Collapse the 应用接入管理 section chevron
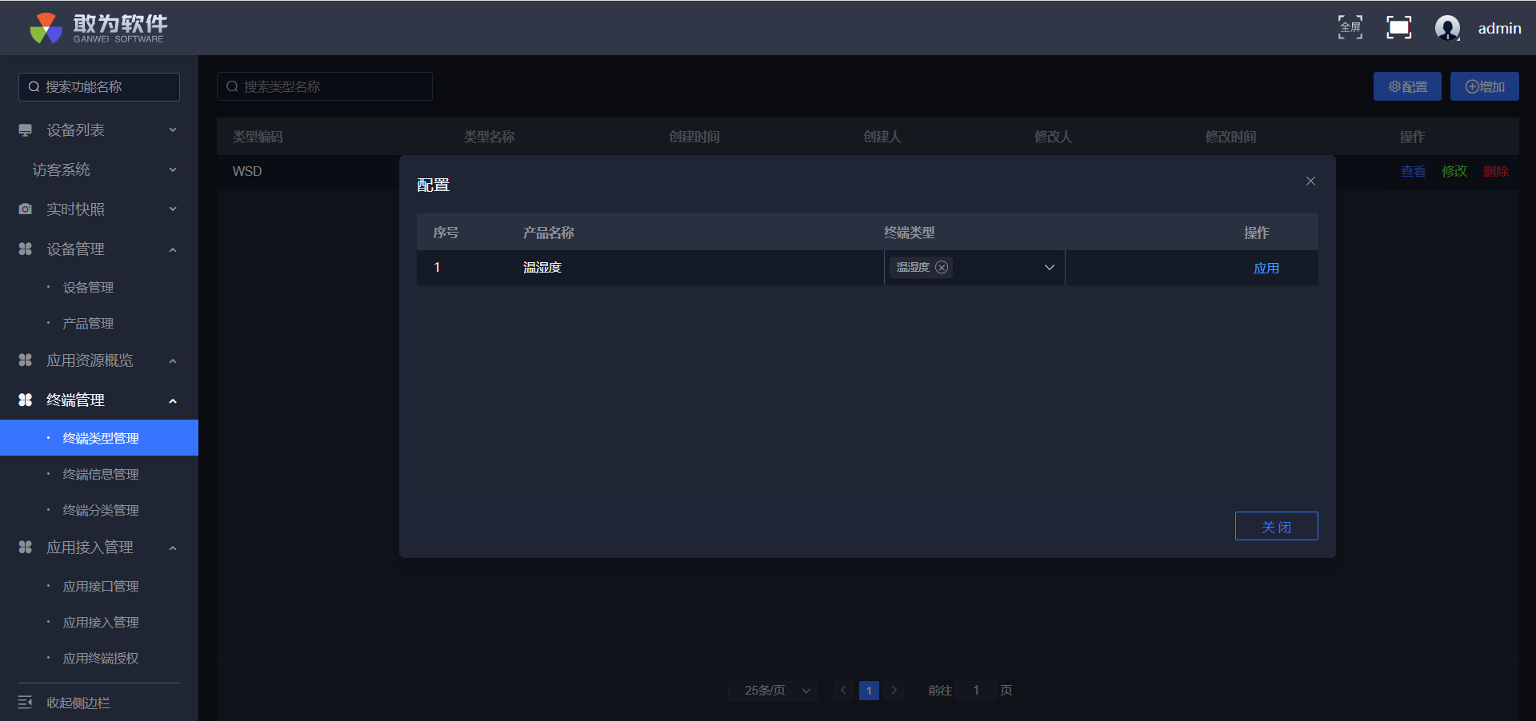 [173, 548]
